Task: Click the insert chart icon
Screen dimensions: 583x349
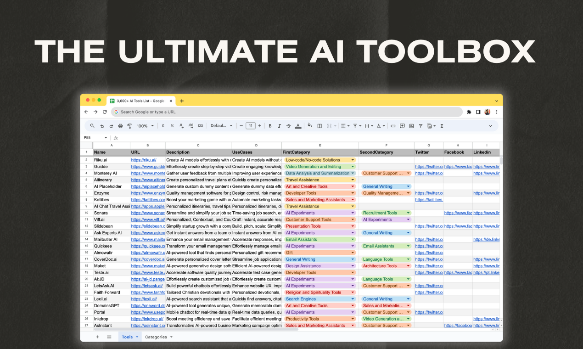Action: pos(411,126)
